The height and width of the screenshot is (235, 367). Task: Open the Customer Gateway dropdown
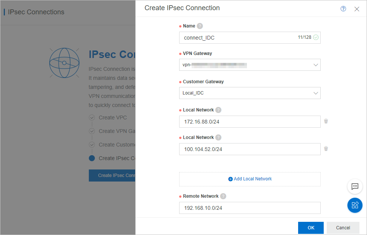[x=316, y=93]
